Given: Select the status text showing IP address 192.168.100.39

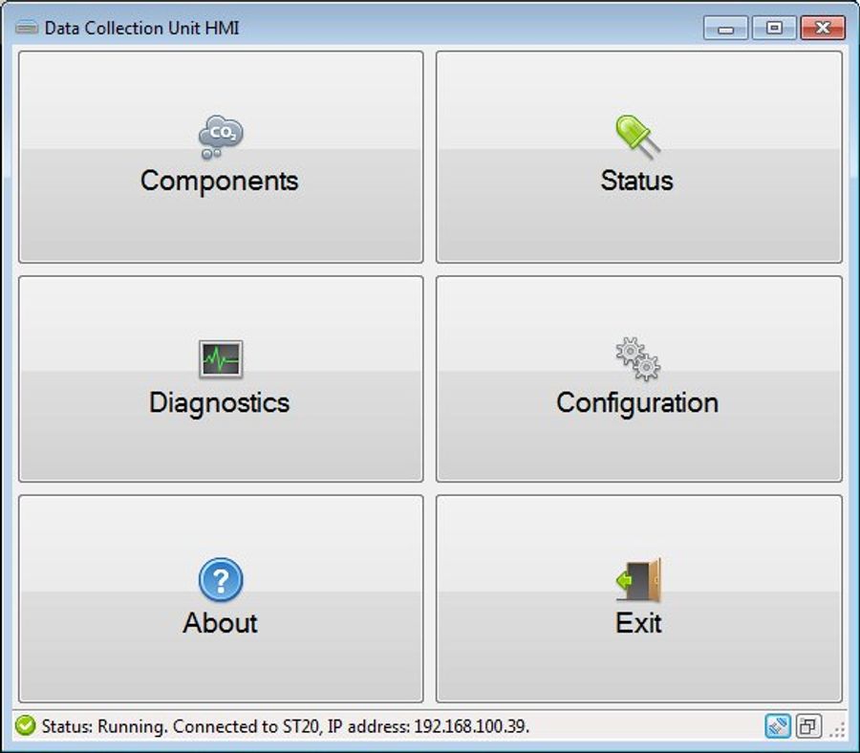Looking at the screenshot, I should tap(286, 726).
